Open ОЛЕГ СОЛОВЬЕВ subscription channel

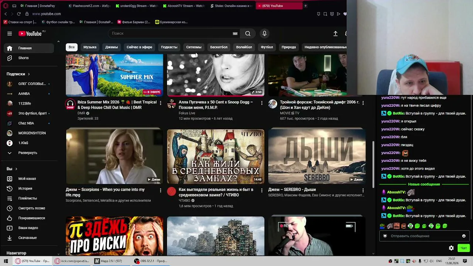tap(30, 84)
